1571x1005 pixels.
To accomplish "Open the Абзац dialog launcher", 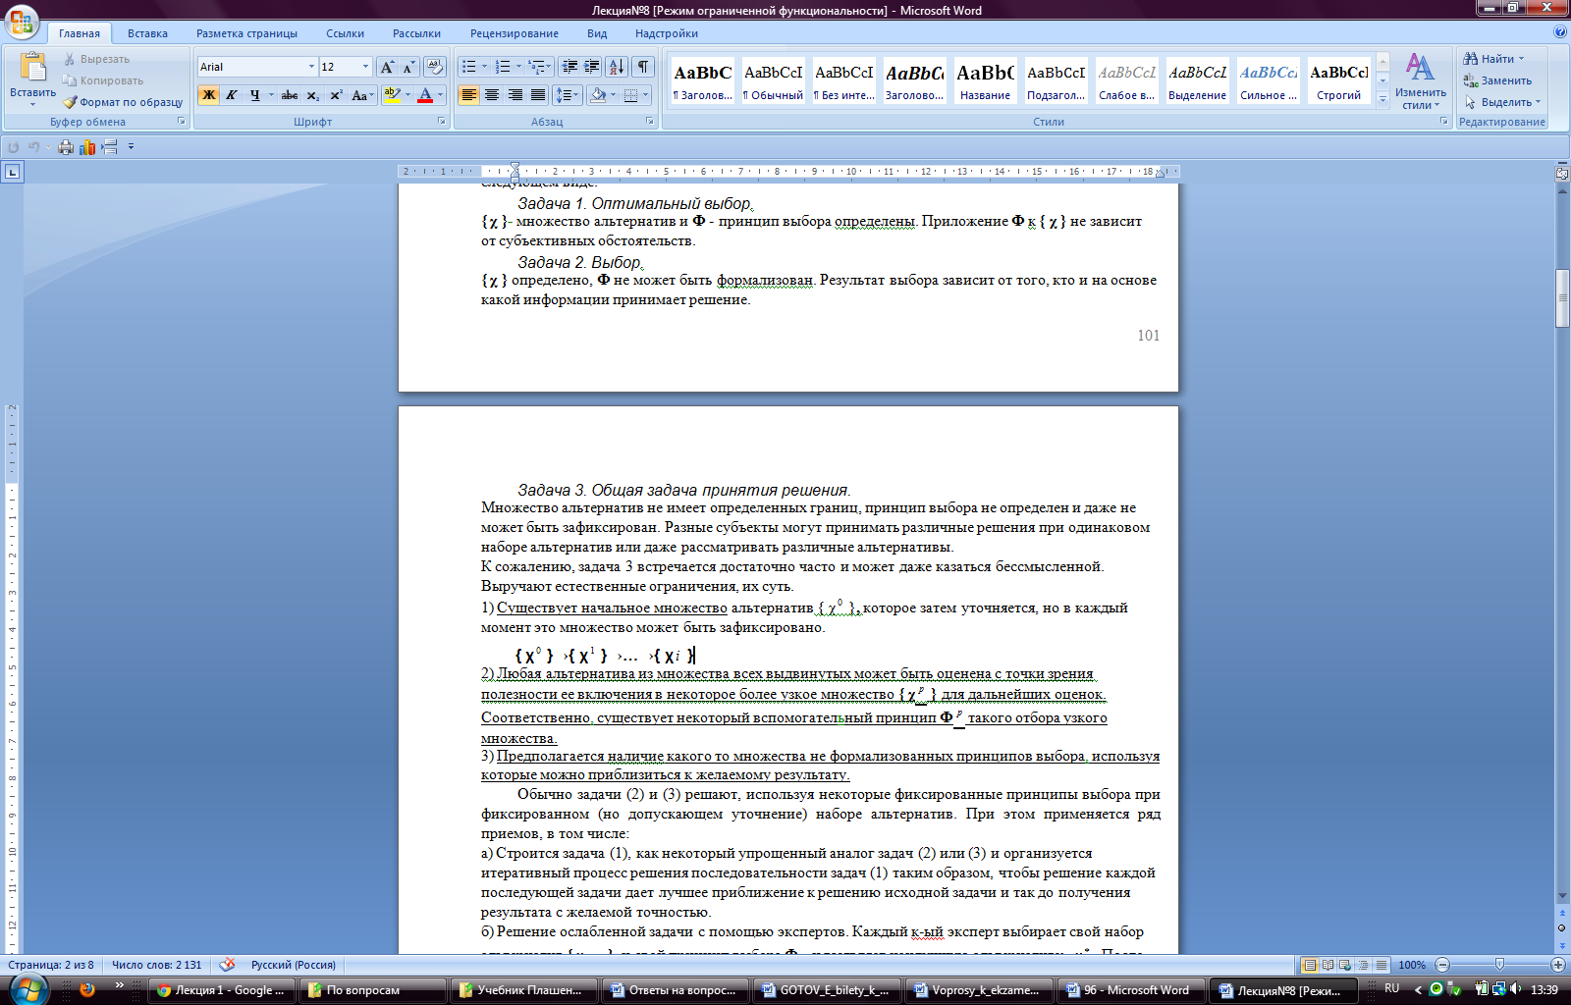I will 650,122.
